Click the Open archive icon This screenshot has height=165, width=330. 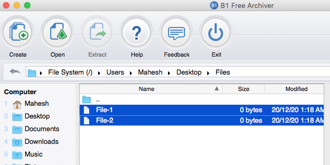click(x=57, y=32)
